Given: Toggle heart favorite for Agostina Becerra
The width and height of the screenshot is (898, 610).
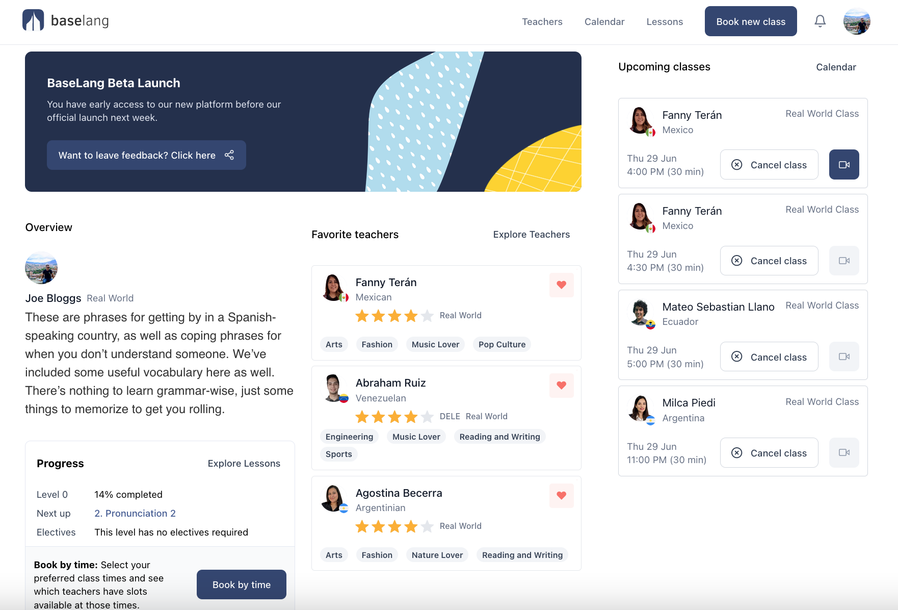Looking at the screenshot, I should click(x=562, y=495).
